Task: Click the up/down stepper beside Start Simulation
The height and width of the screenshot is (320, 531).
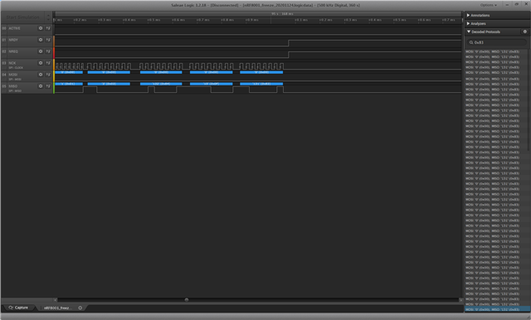Action: (48, 17)
